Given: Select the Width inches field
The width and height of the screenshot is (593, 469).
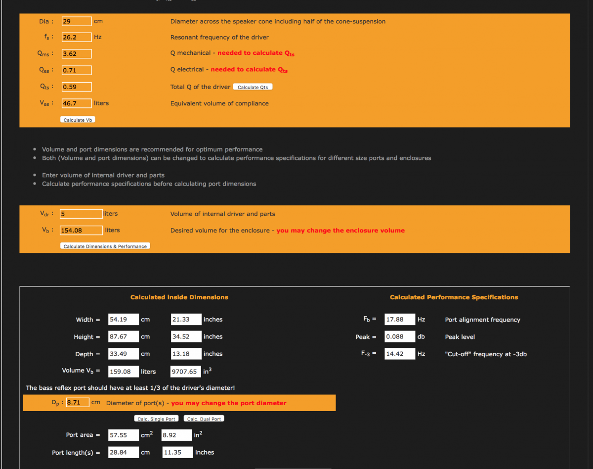Looking at the screenshot, I should tap(186, 320).
